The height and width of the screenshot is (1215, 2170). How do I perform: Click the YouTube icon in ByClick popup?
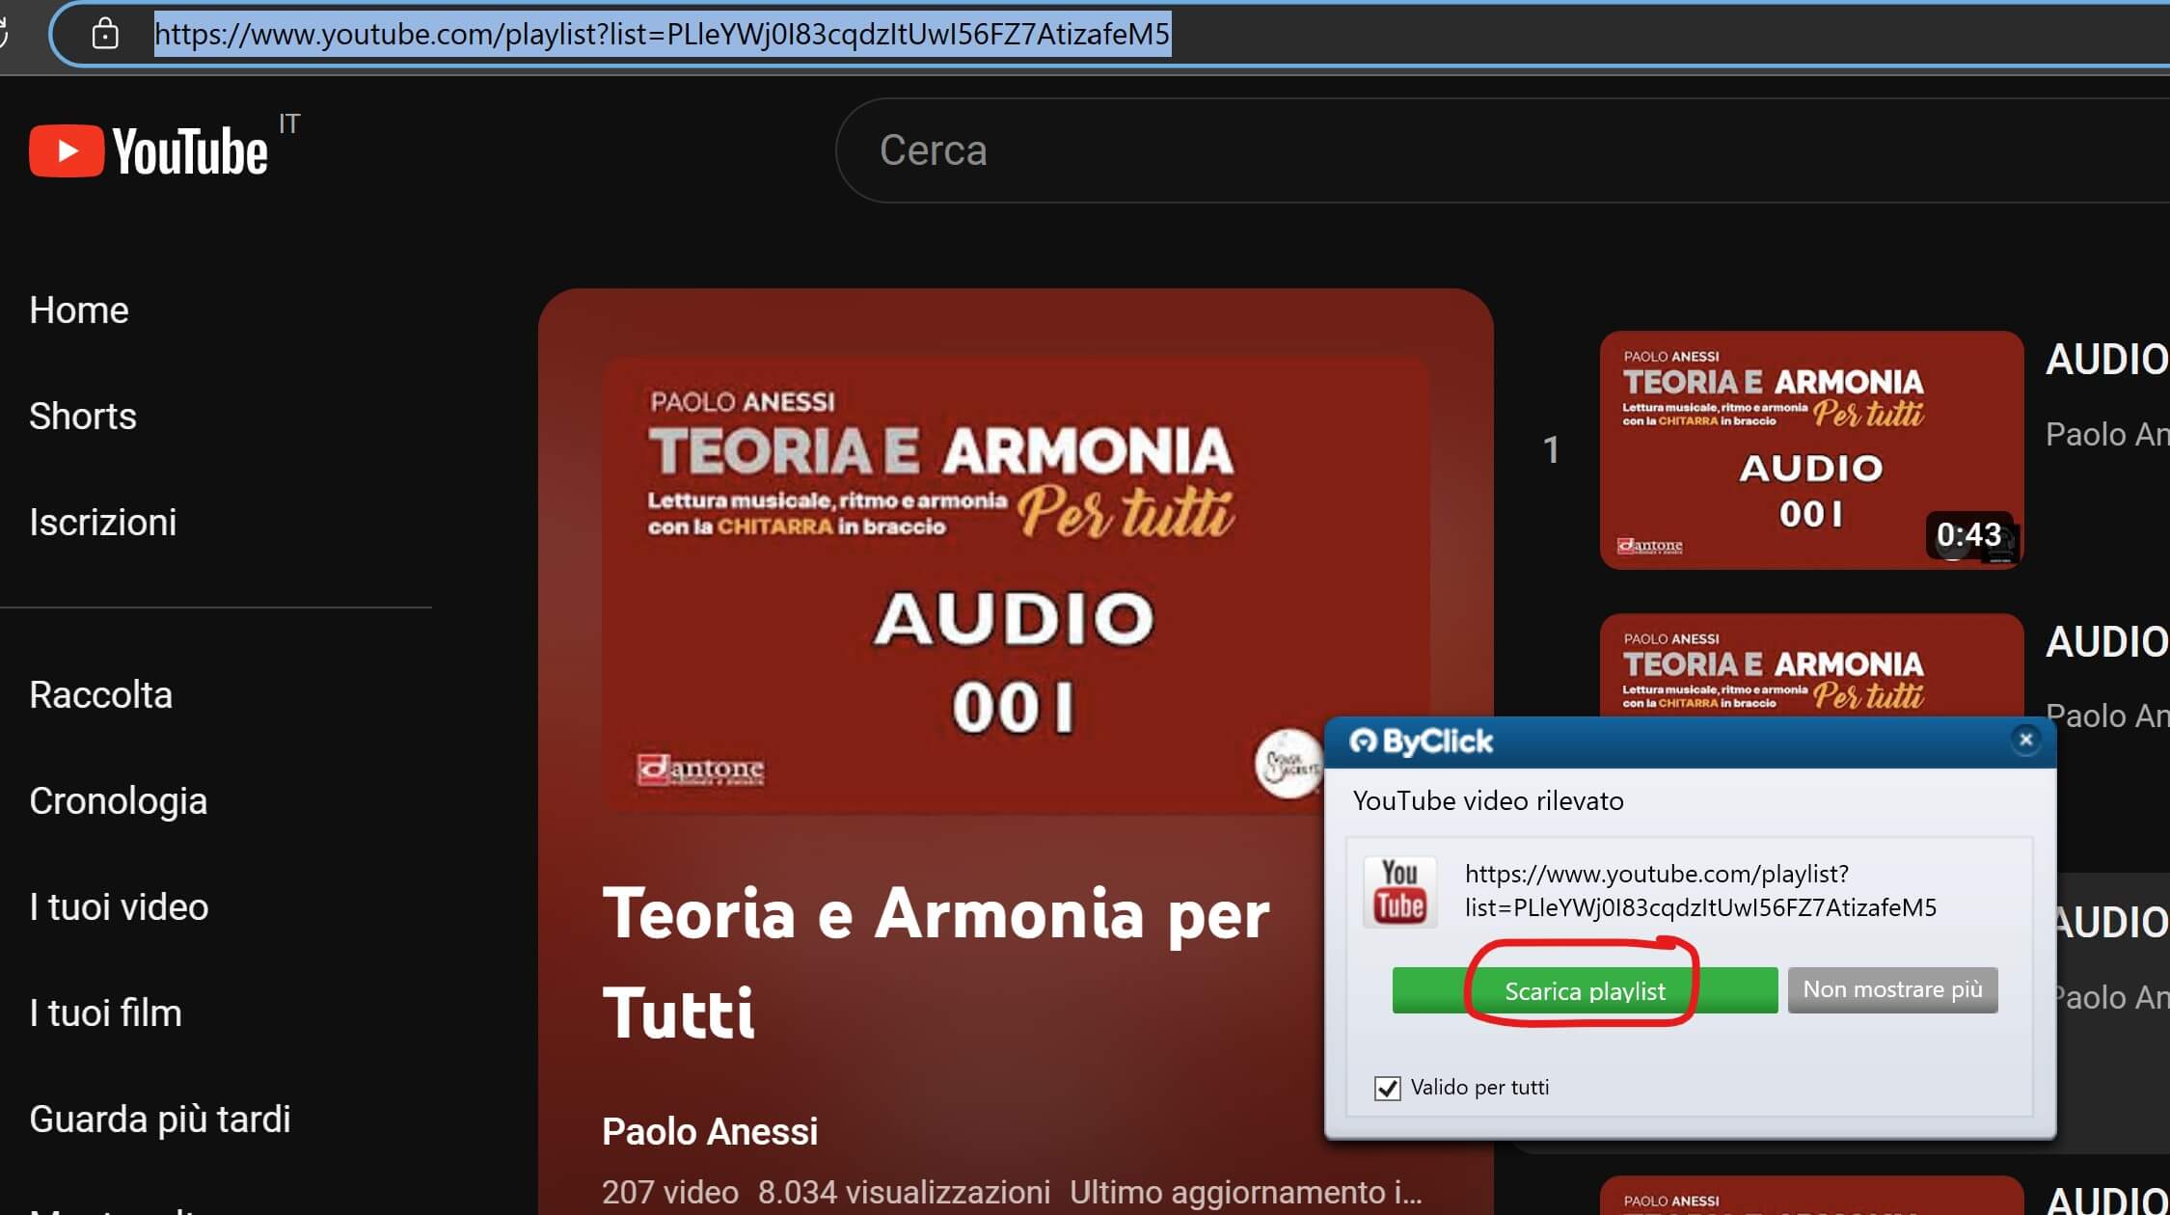1399,891
